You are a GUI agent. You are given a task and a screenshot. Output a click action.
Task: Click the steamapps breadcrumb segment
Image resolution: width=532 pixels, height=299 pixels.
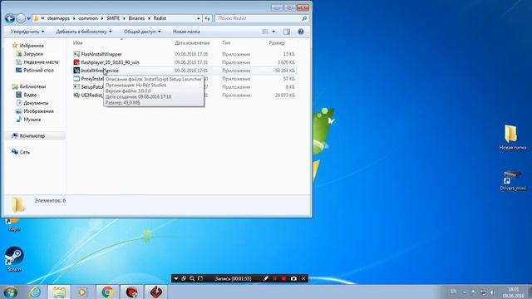[x=58, y=18]
